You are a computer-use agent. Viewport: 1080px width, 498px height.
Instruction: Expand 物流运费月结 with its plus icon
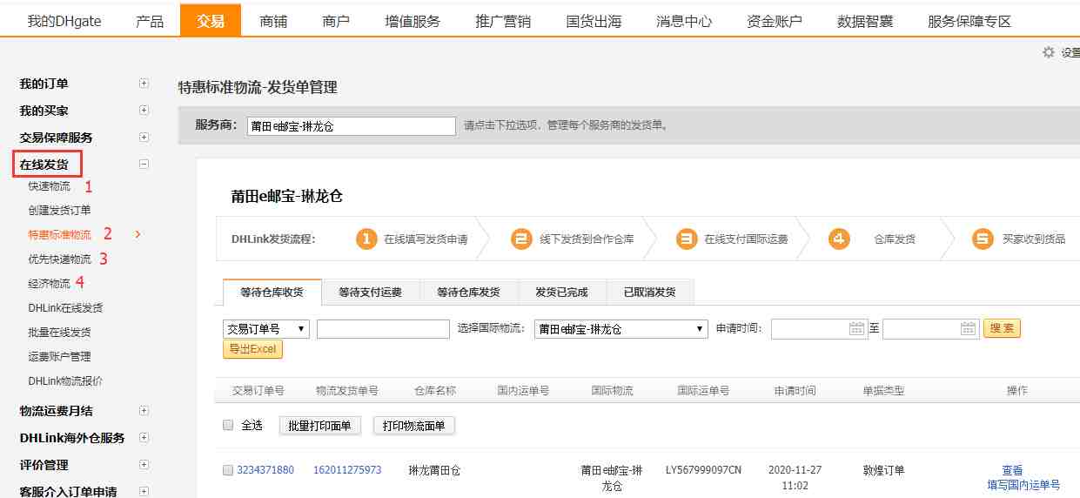[x=144, y=410]
